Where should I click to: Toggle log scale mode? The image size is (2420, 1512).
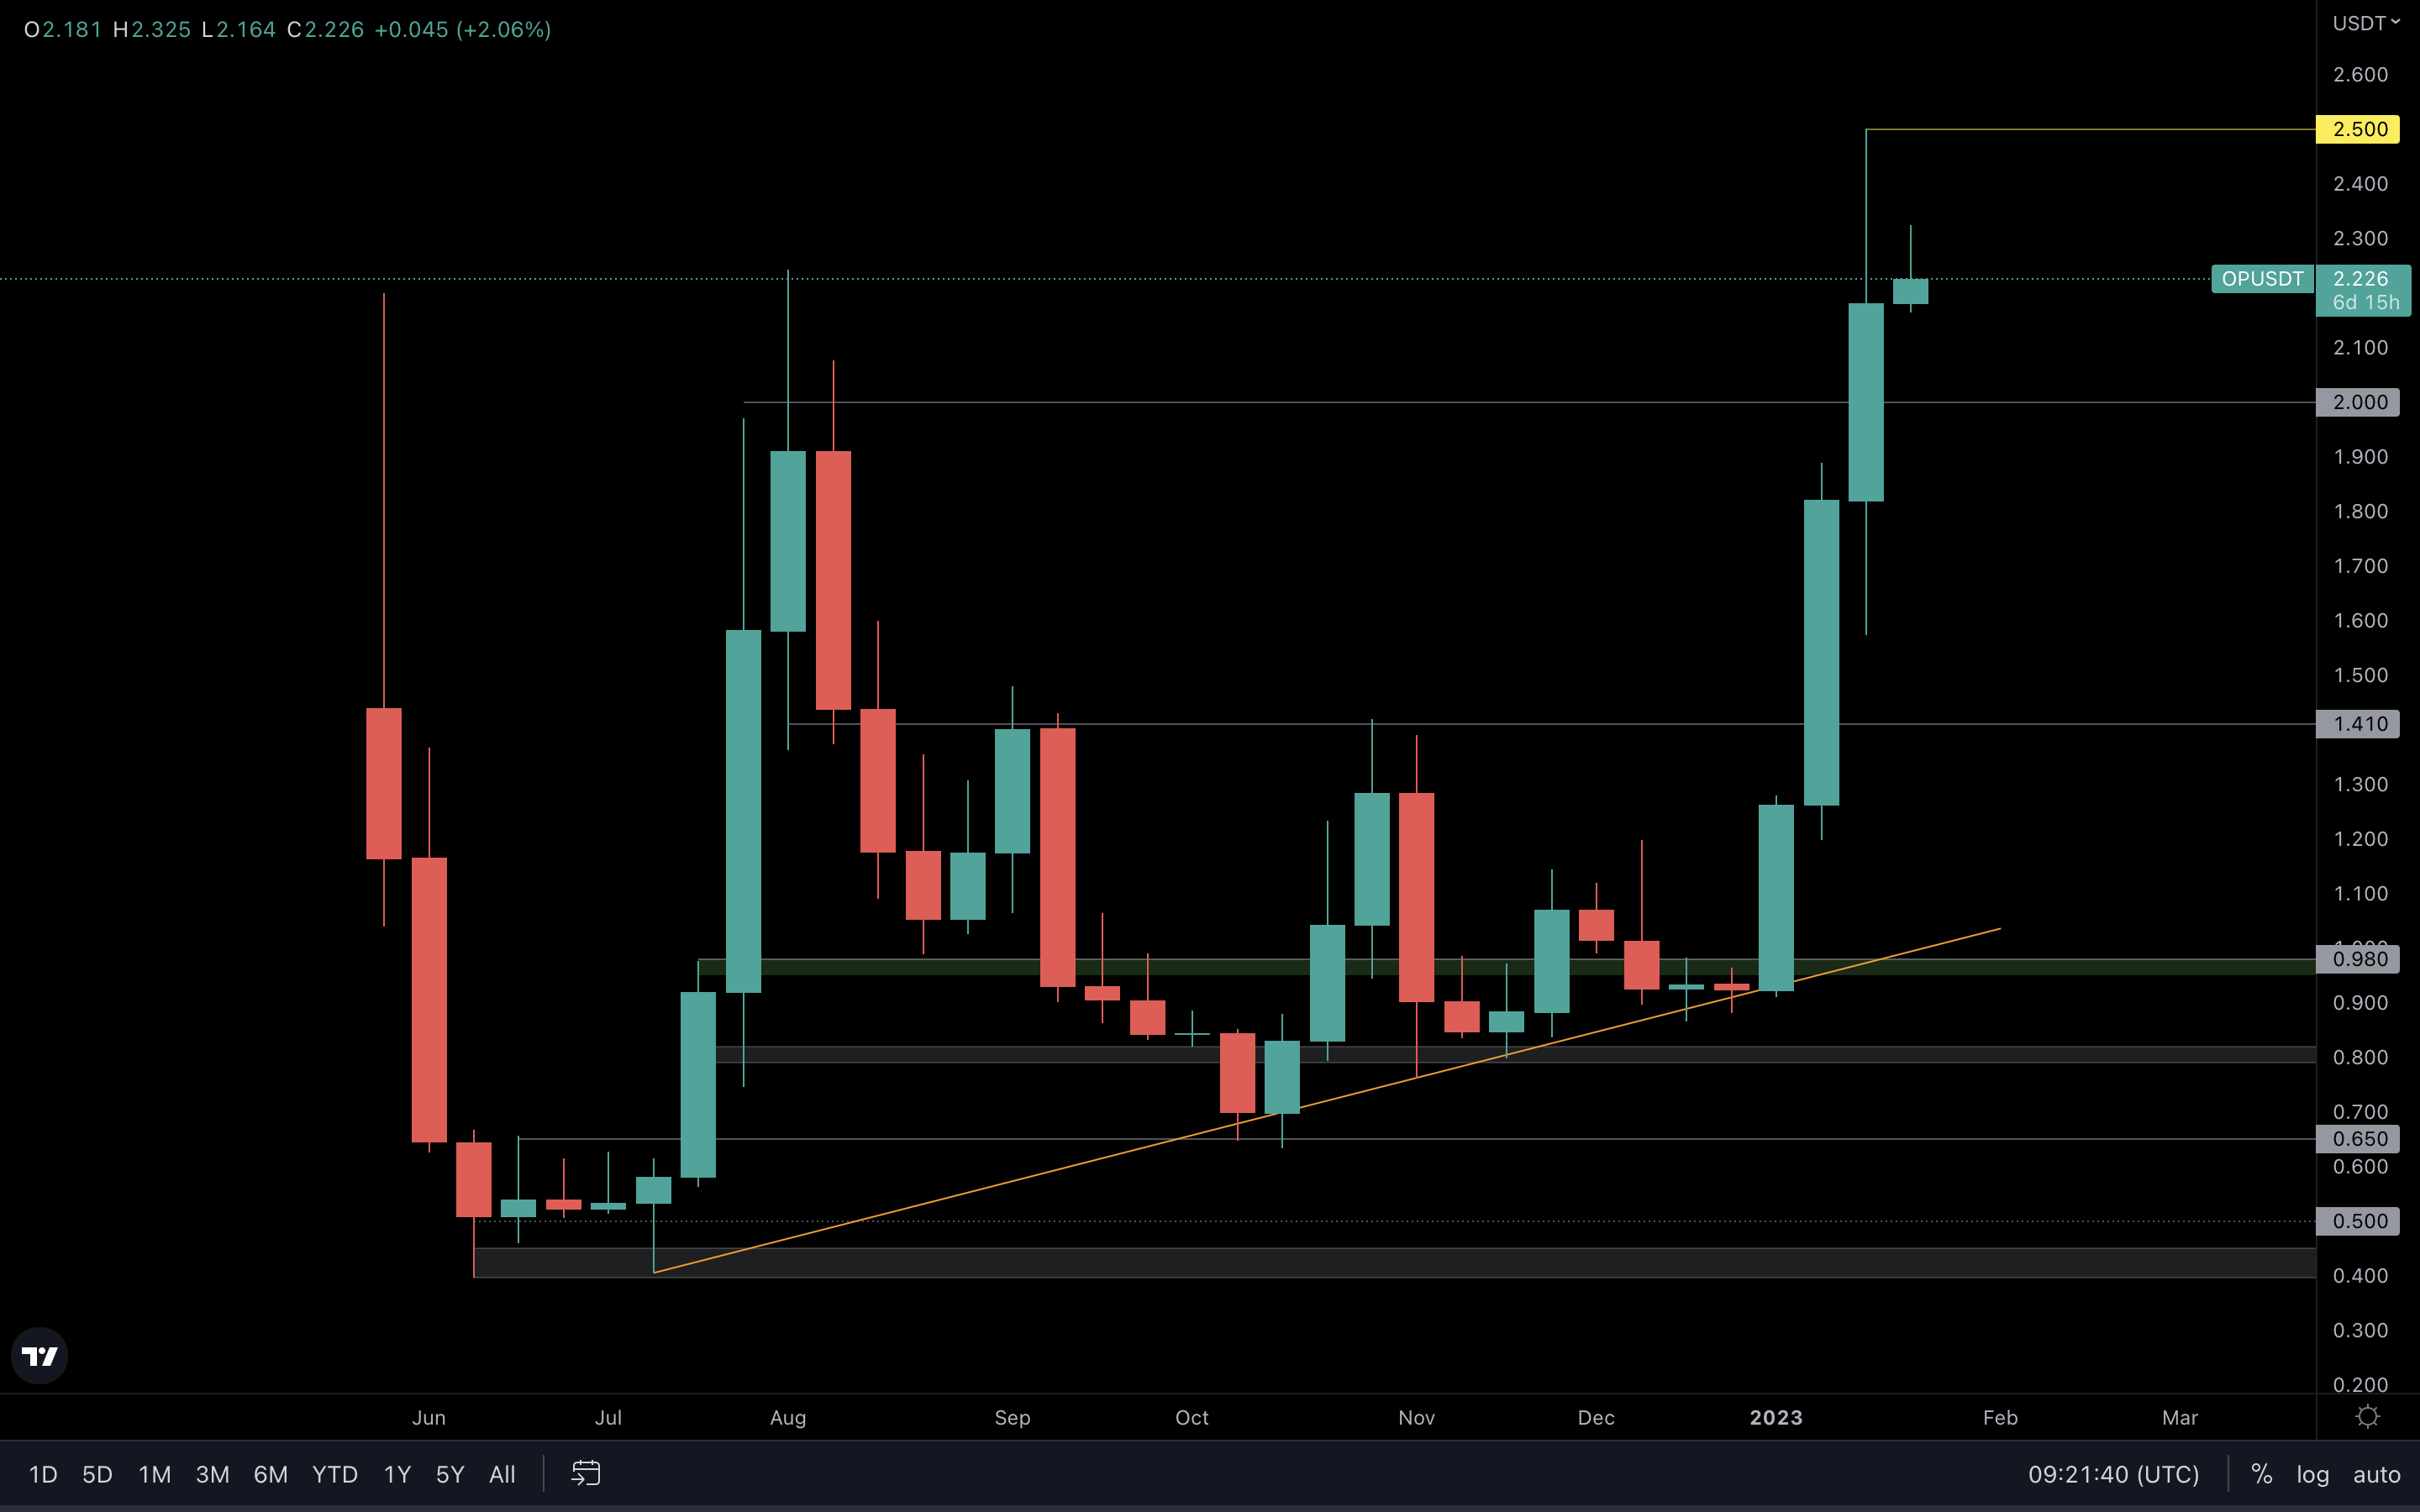pyautogui.click(x=2312, y=1474)
